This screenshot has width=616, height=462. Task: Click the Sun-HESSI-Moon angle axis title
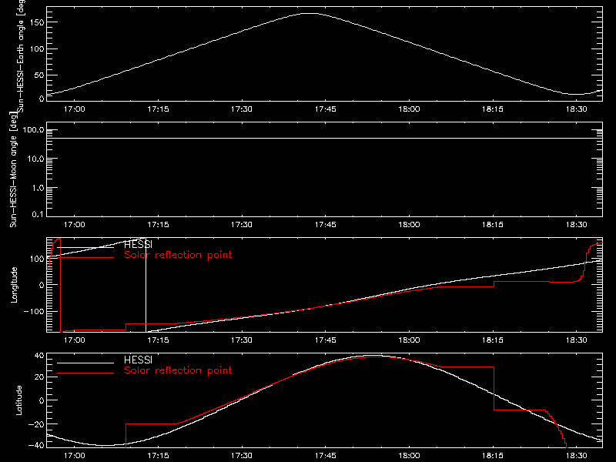pos(13,169)
